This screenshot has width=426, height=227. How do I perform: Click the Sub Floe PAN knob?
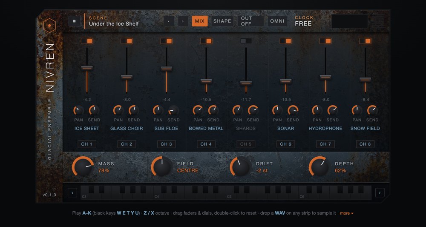(x=158, y=110)
